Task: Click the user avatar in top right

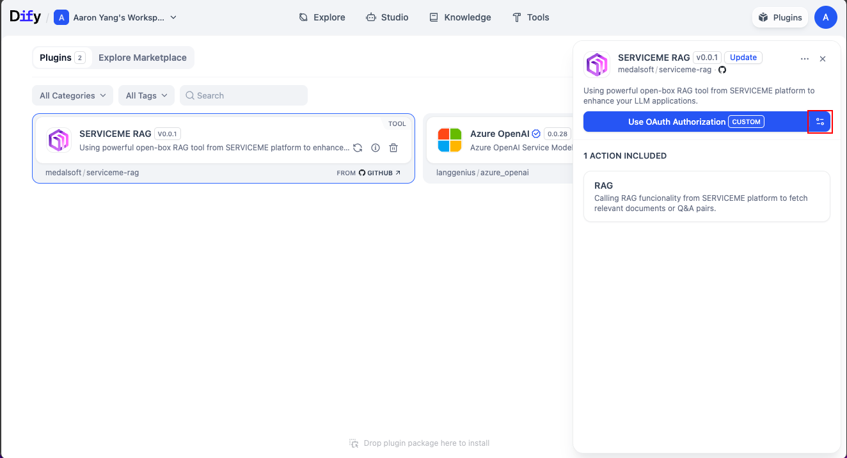Action: pyautogui.click(x=825, y=17)
